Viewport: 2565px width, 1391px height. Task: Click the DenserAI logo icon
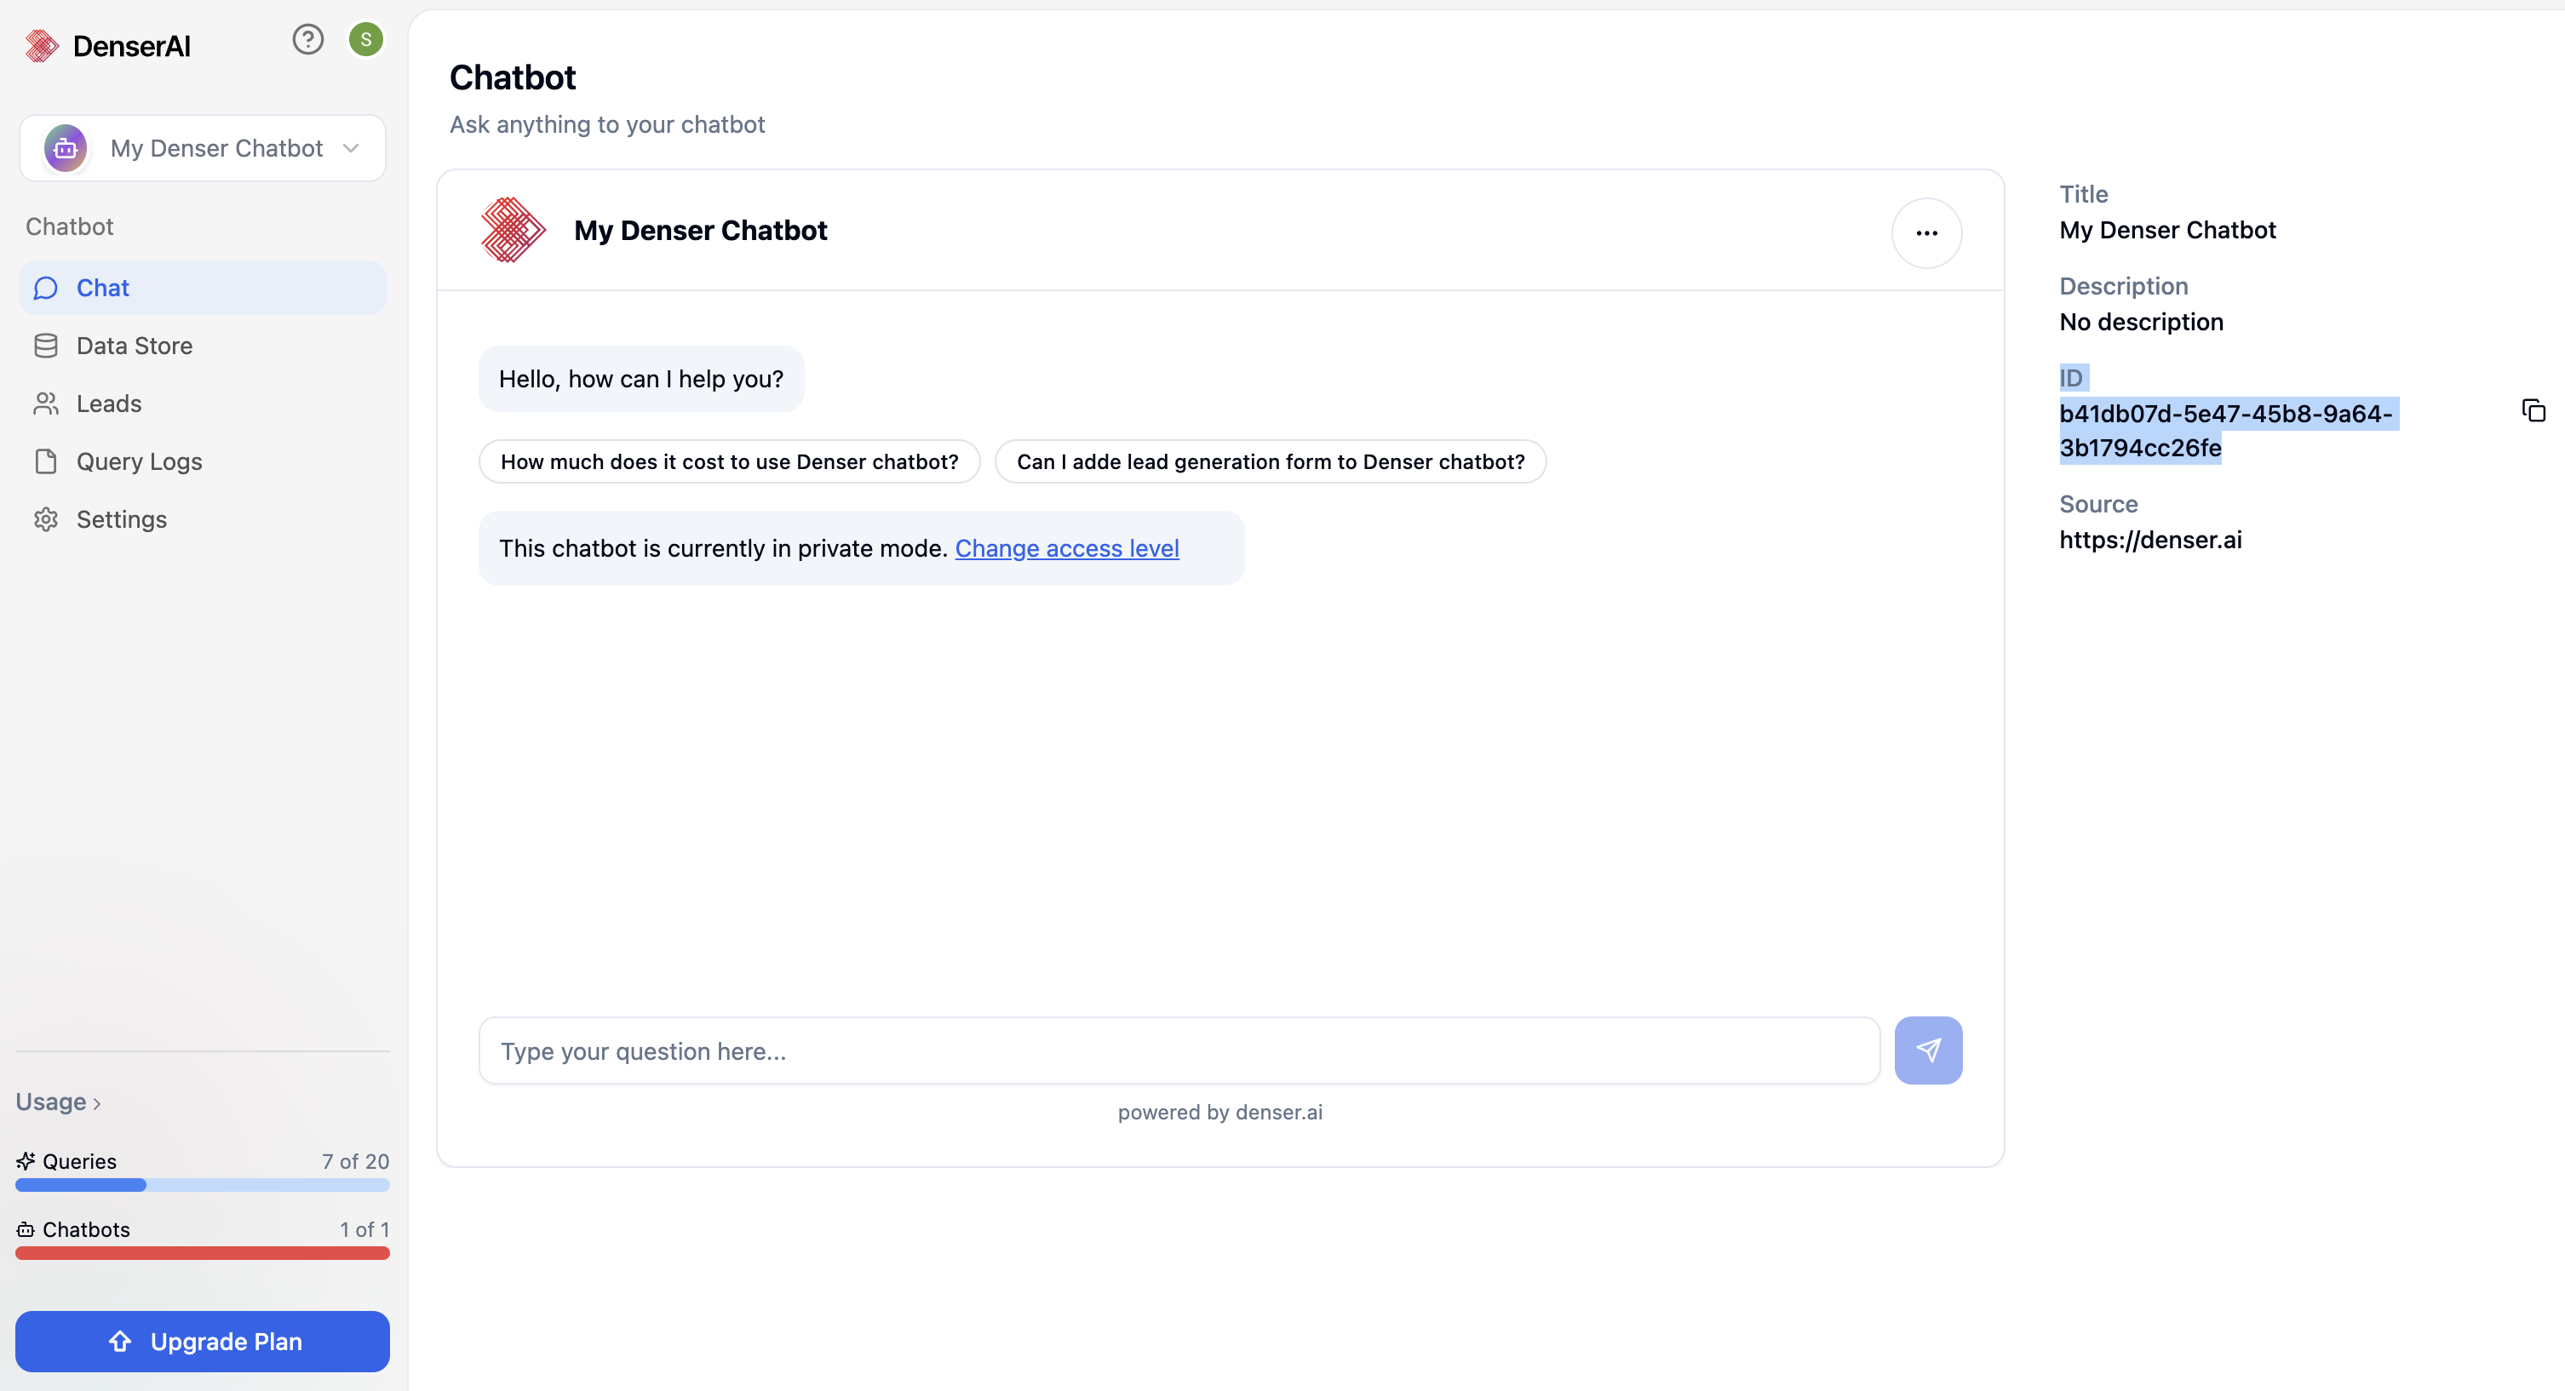coord(42,46)
